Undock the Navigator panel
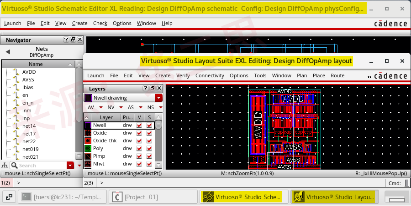The width and height of the screenshot is (411, 206). coord(73,40)
